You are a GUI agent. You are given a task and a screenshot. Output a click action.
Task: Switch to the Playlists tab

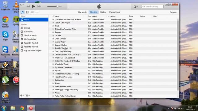(93, 12)
